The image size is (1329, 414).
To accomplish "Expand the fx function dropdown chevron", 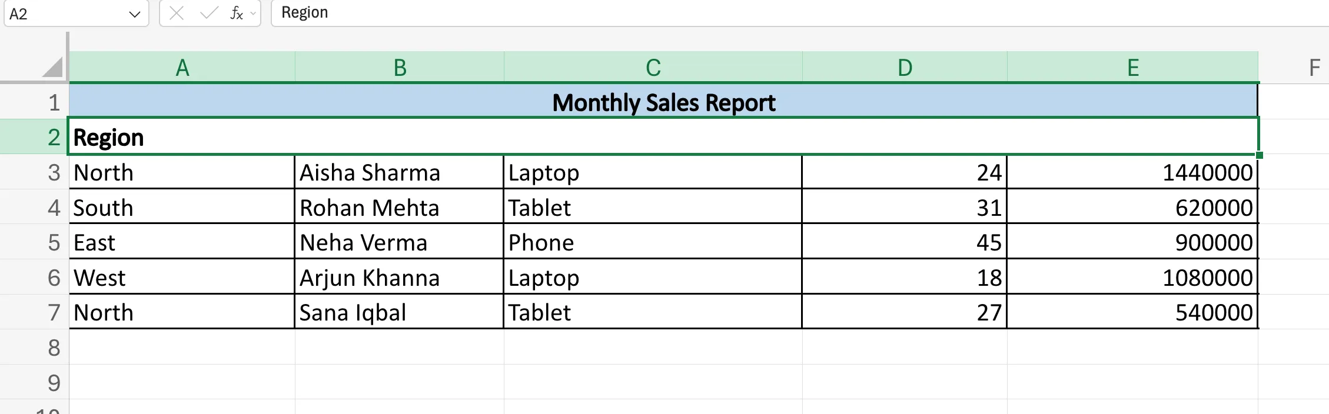I will tap(253, 13).
